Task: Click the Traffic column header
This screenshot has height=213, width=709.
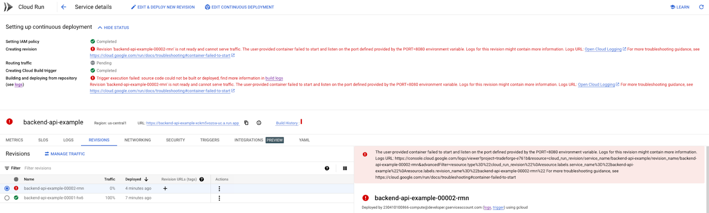Action: [x=109, y=179]
